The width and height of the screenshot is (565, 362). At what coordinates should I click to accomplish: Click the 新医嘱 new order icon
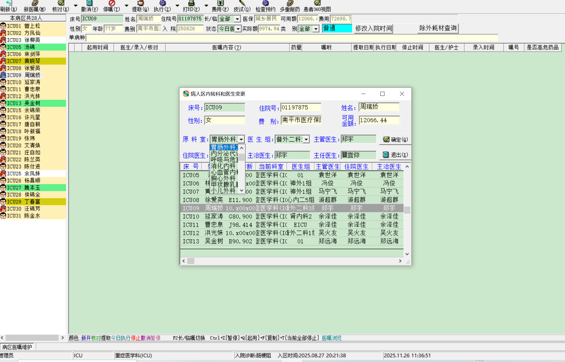34,3
